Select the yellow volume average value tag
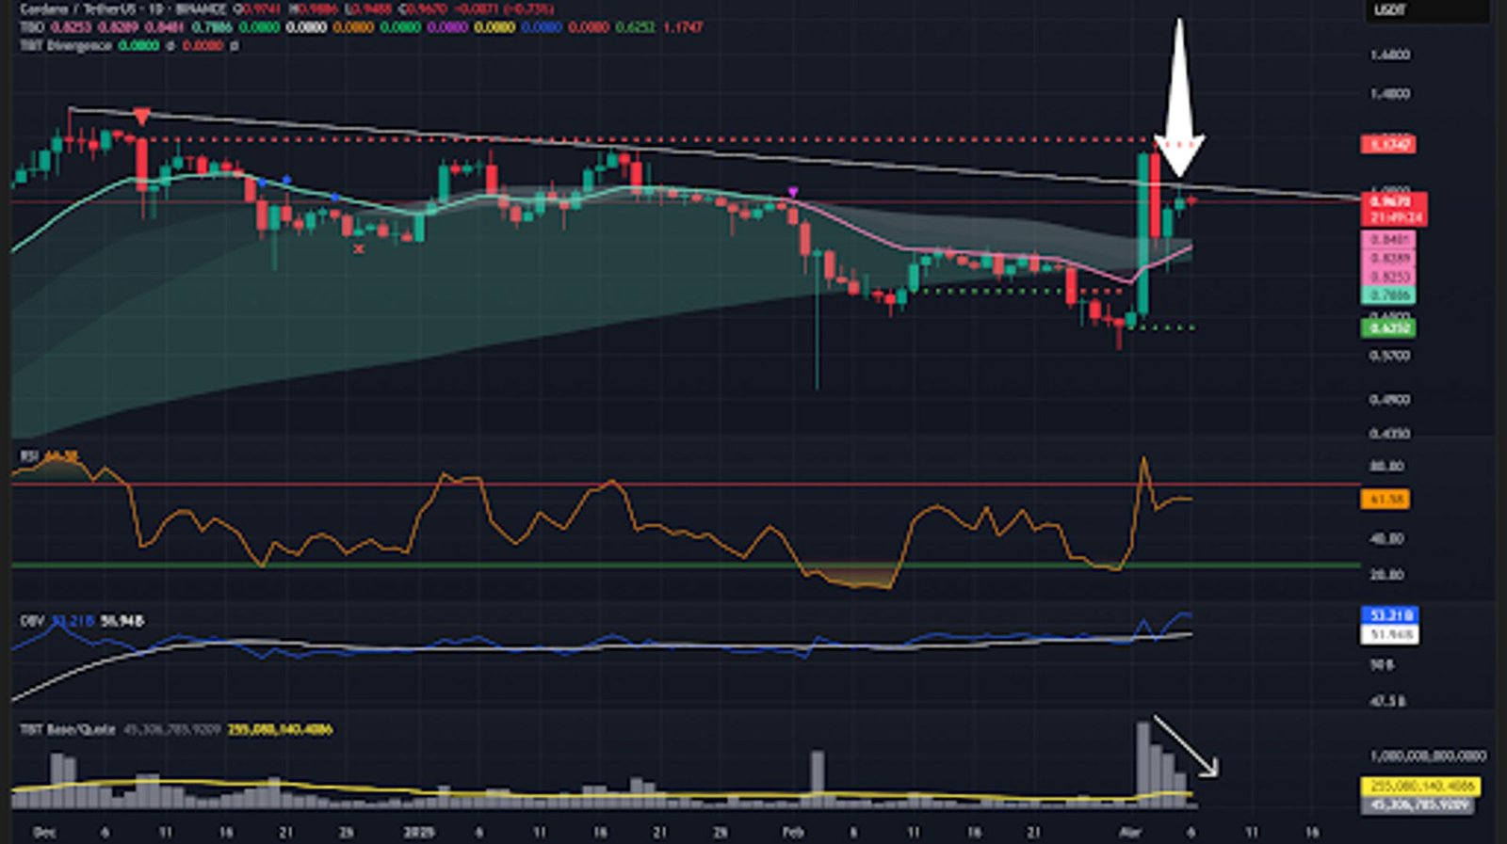 (1422, 786)
